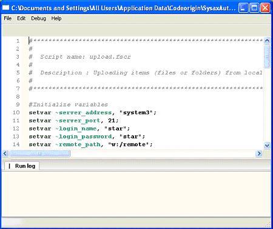The image size is (273, 229).
Task: Click the server_address variable name
Action: pos(83,112)
